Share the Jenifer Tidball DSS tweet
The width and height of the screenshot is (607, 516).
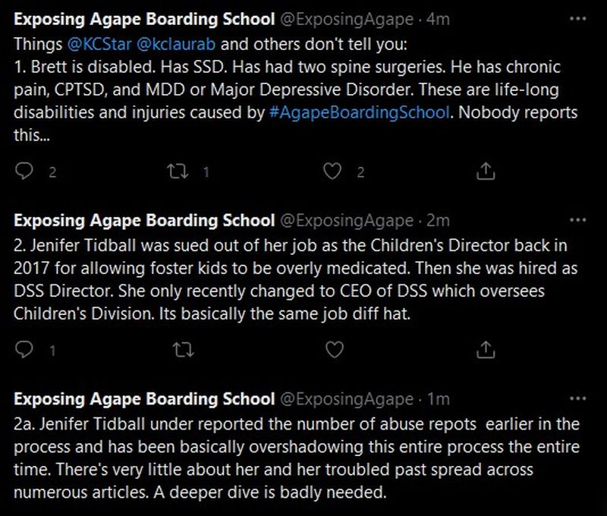pos(485,349)
